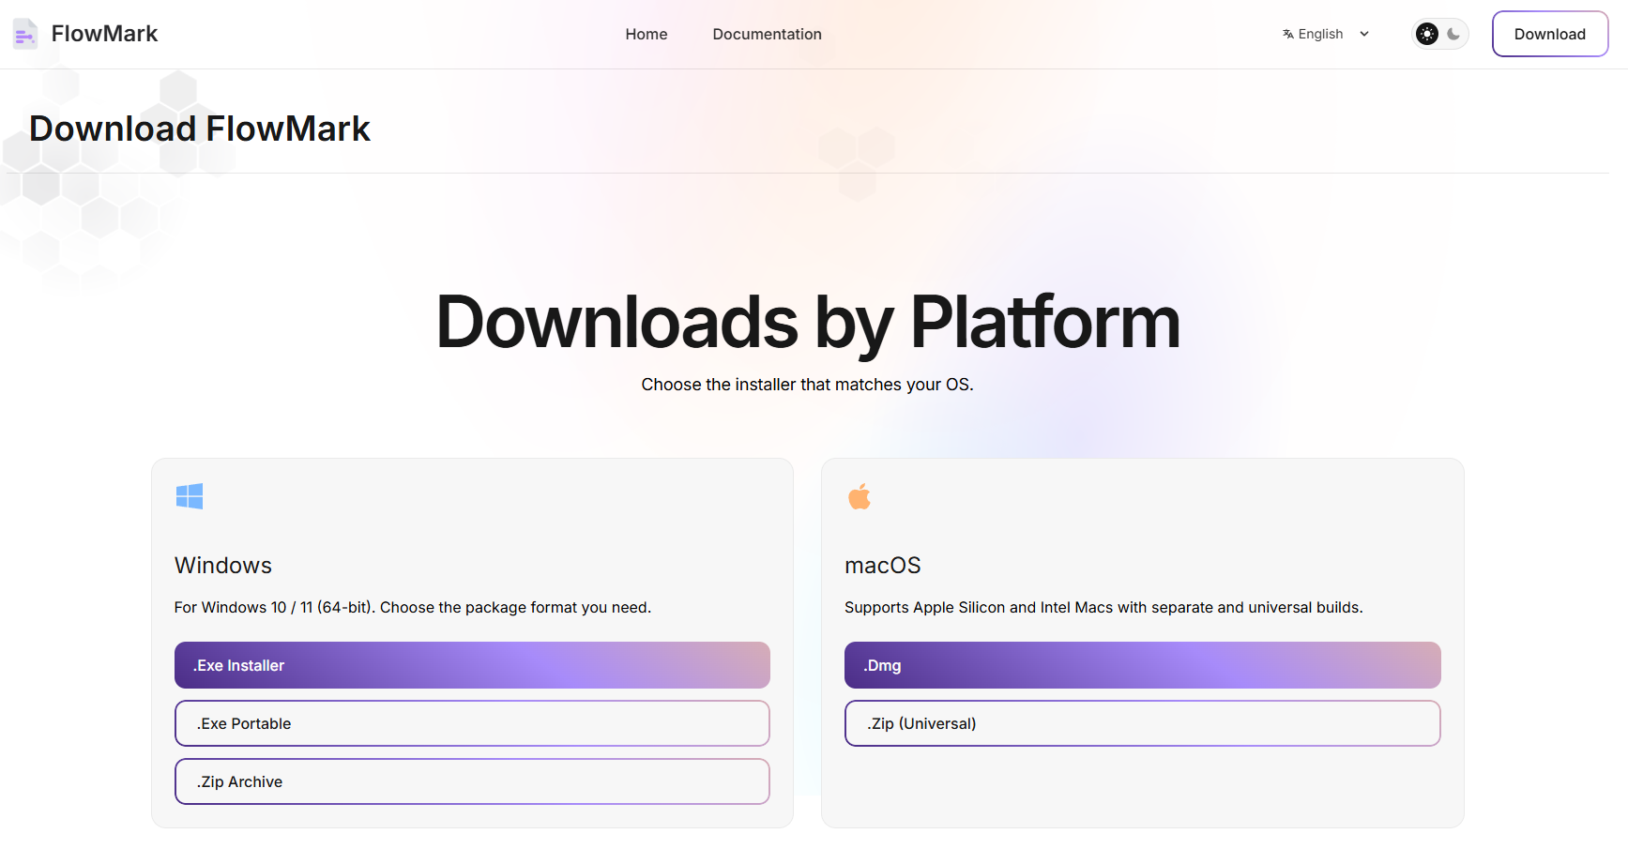This screenshot has height=864, width=1628.
Task: Switch to light mode using the sun icon
Action: [1426, 33]
